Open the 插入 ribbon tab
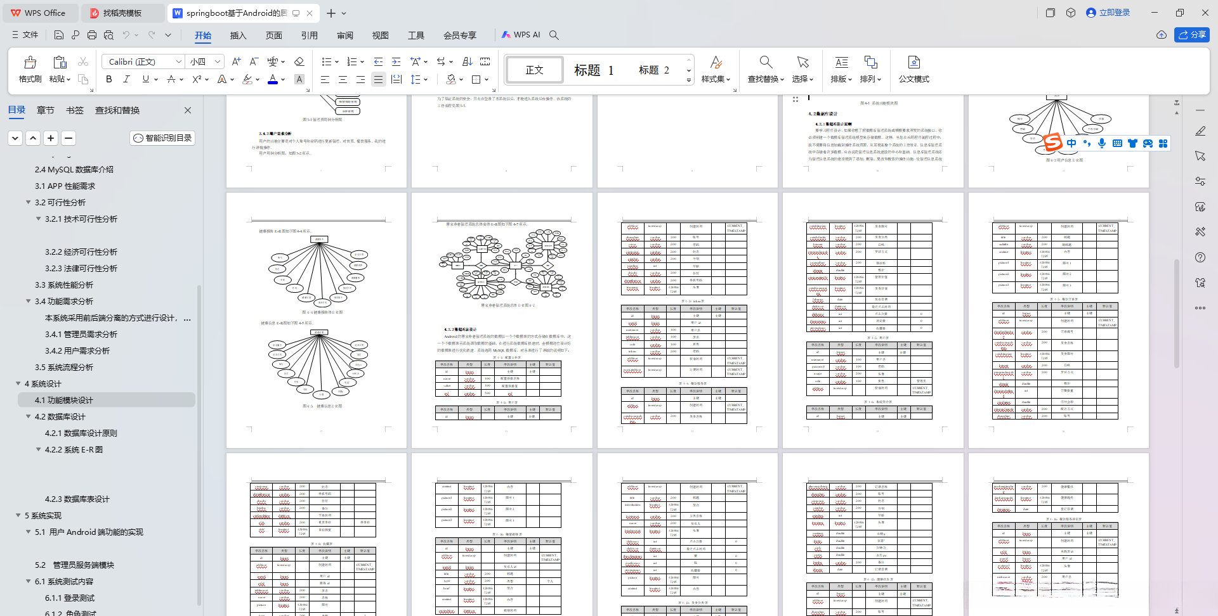 coord(238,35)
